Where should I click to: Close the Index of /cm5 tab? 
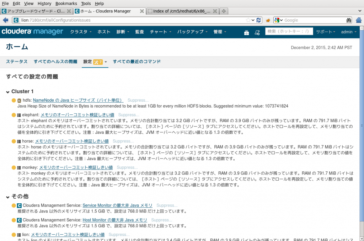[215, 11]
